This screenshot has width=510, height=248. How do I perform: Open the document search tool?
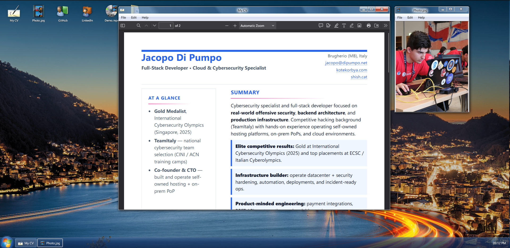click(138, 25)
